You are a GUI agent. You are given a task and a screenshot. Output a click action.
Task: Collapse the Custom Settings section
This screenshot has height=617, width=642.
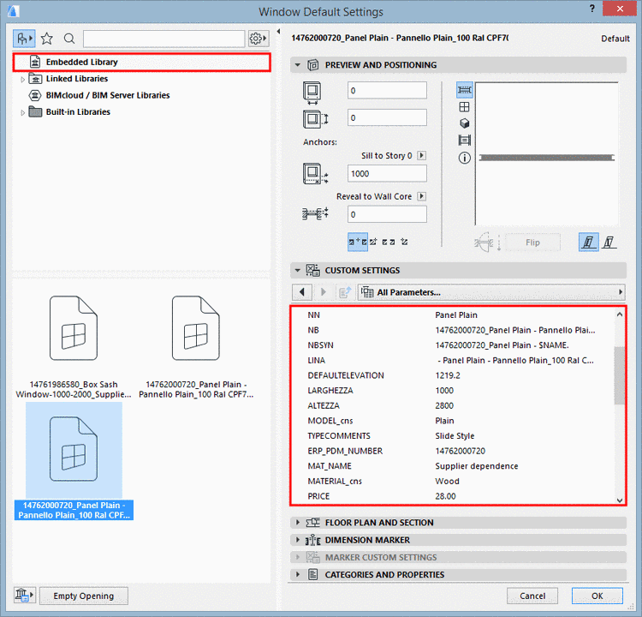[298, 271]
